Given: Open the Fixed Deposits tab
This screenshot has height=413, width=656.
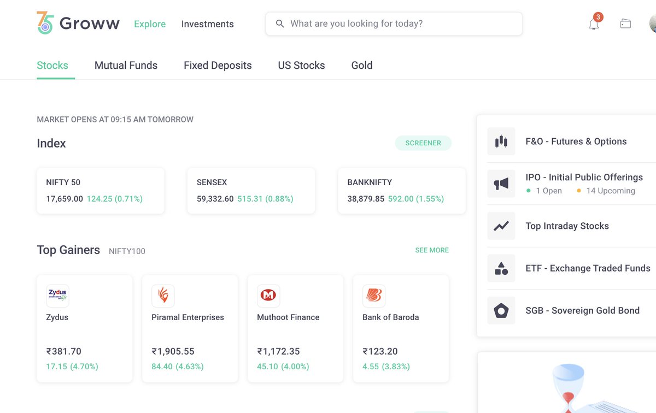Looking at the screenshot, I should (218, 66).
